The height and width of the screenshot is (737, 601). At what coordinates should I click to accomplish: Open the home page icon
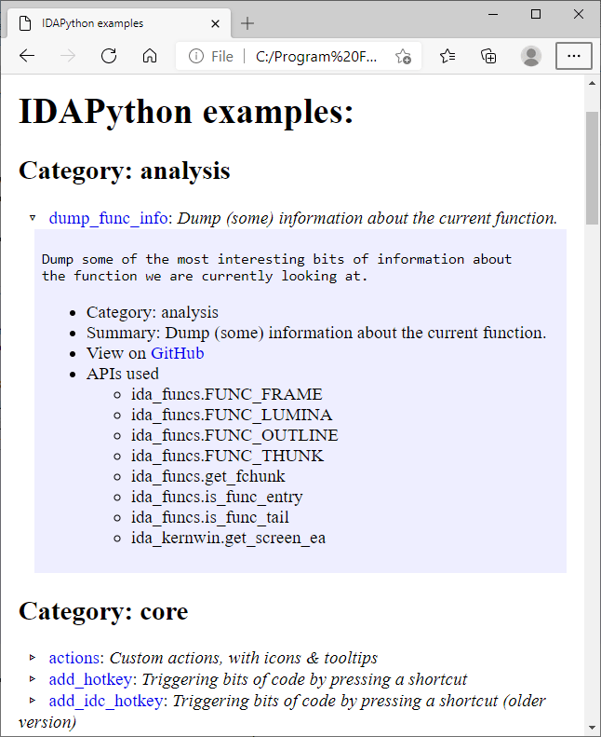[150, 56]
